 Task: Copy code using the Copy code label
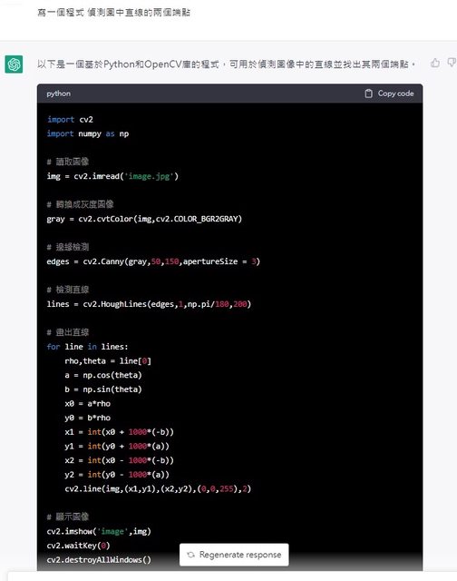(x=395, y=94)
